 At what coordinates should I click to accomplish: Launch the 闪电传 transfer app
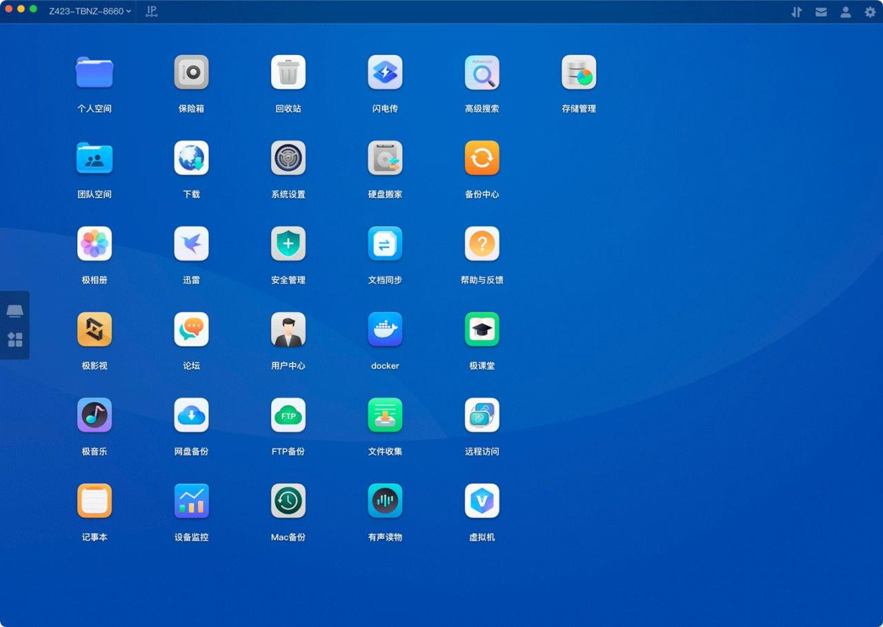(385, 72)
